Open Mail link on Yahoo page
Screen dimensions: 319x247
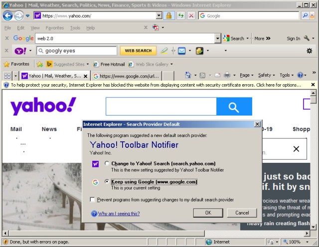[16, 129]
